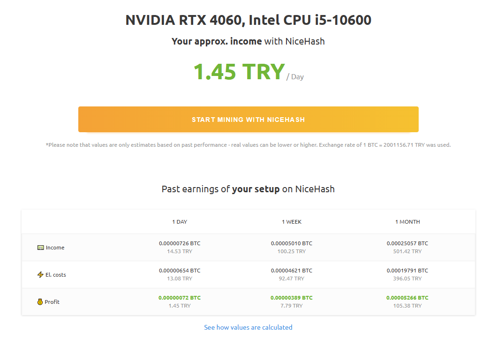This screenshot has width=489, height=339.
Task: Click the weekly income value 0.00005010 BTC
Action: pos(292,243)
